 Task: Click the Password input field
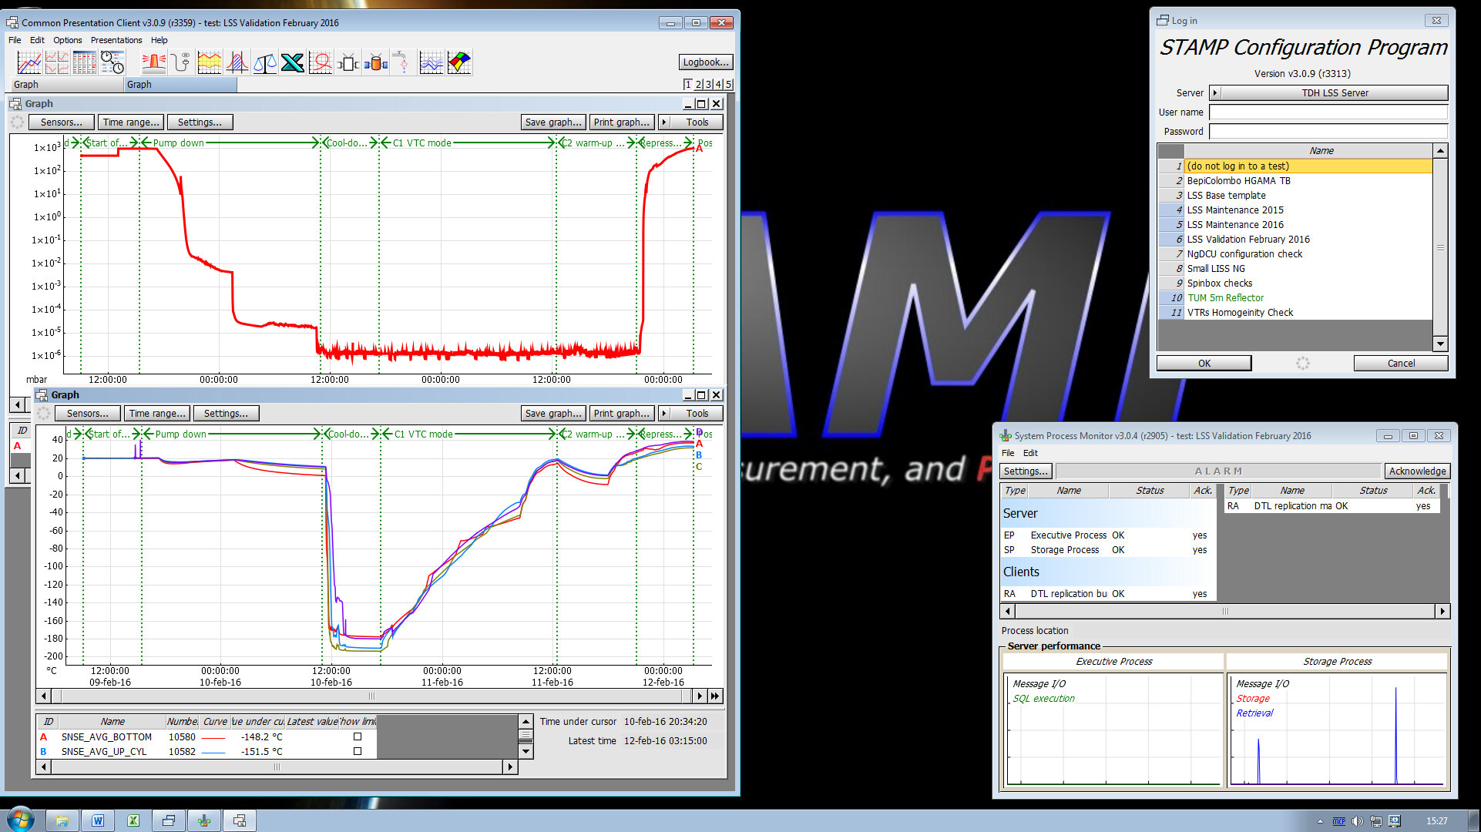1328,132
